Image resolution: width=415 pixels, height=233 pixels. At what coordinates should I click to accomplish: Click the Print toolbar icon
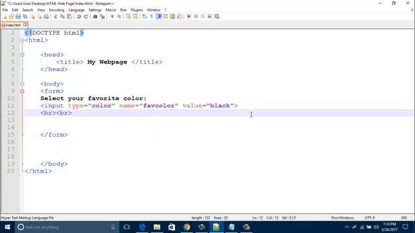pyautogui.click(x=46, y=16)
